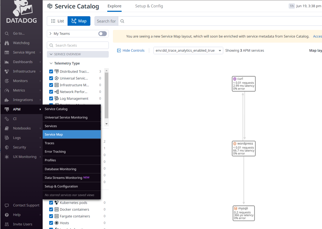322x229 pixels.
Task: Click the Service Catalog title icon
Action: tap(50, 6)
